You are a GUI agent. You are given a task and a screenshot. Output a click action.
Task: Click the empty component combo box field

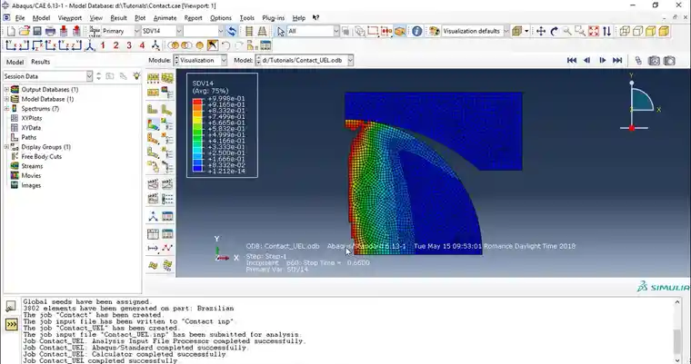(x=204, y=31)
